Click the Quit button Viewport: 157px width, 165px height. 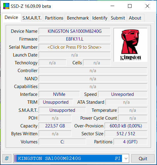pyautogui.click(x=143, y=158)
